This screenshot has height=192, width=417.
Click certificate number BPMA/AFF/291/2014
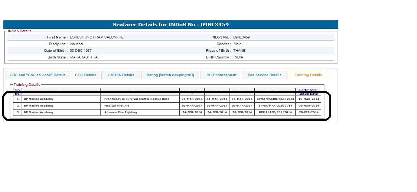275,112
